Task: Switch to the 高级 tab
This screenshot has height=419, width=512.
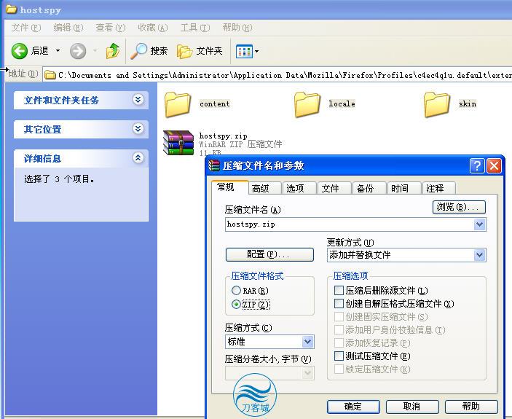Action: tap(265, 189)
